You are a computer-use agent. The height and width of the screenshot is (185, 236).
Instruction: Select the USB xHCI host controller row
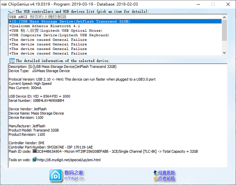[115, 17]
